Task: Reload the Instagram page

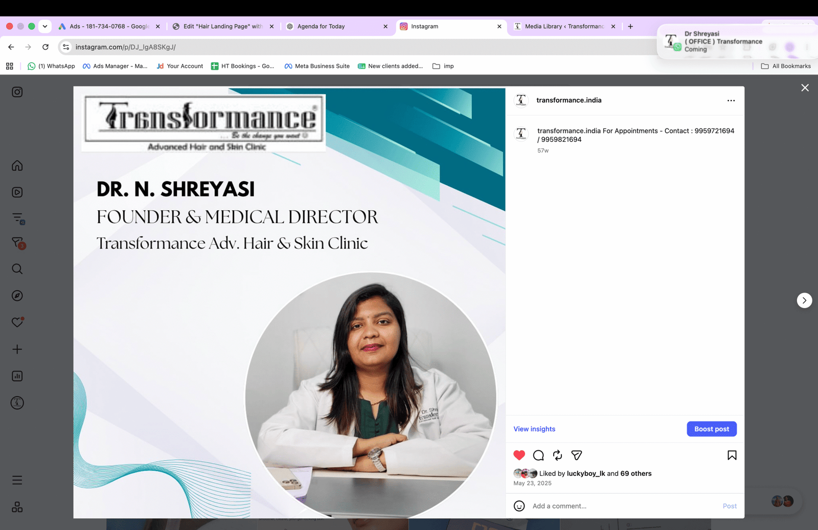Action: [x=46, y=47]
